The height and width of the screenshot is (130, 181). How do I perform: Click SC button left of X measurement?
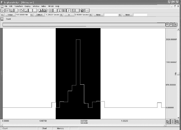point(61,15)
